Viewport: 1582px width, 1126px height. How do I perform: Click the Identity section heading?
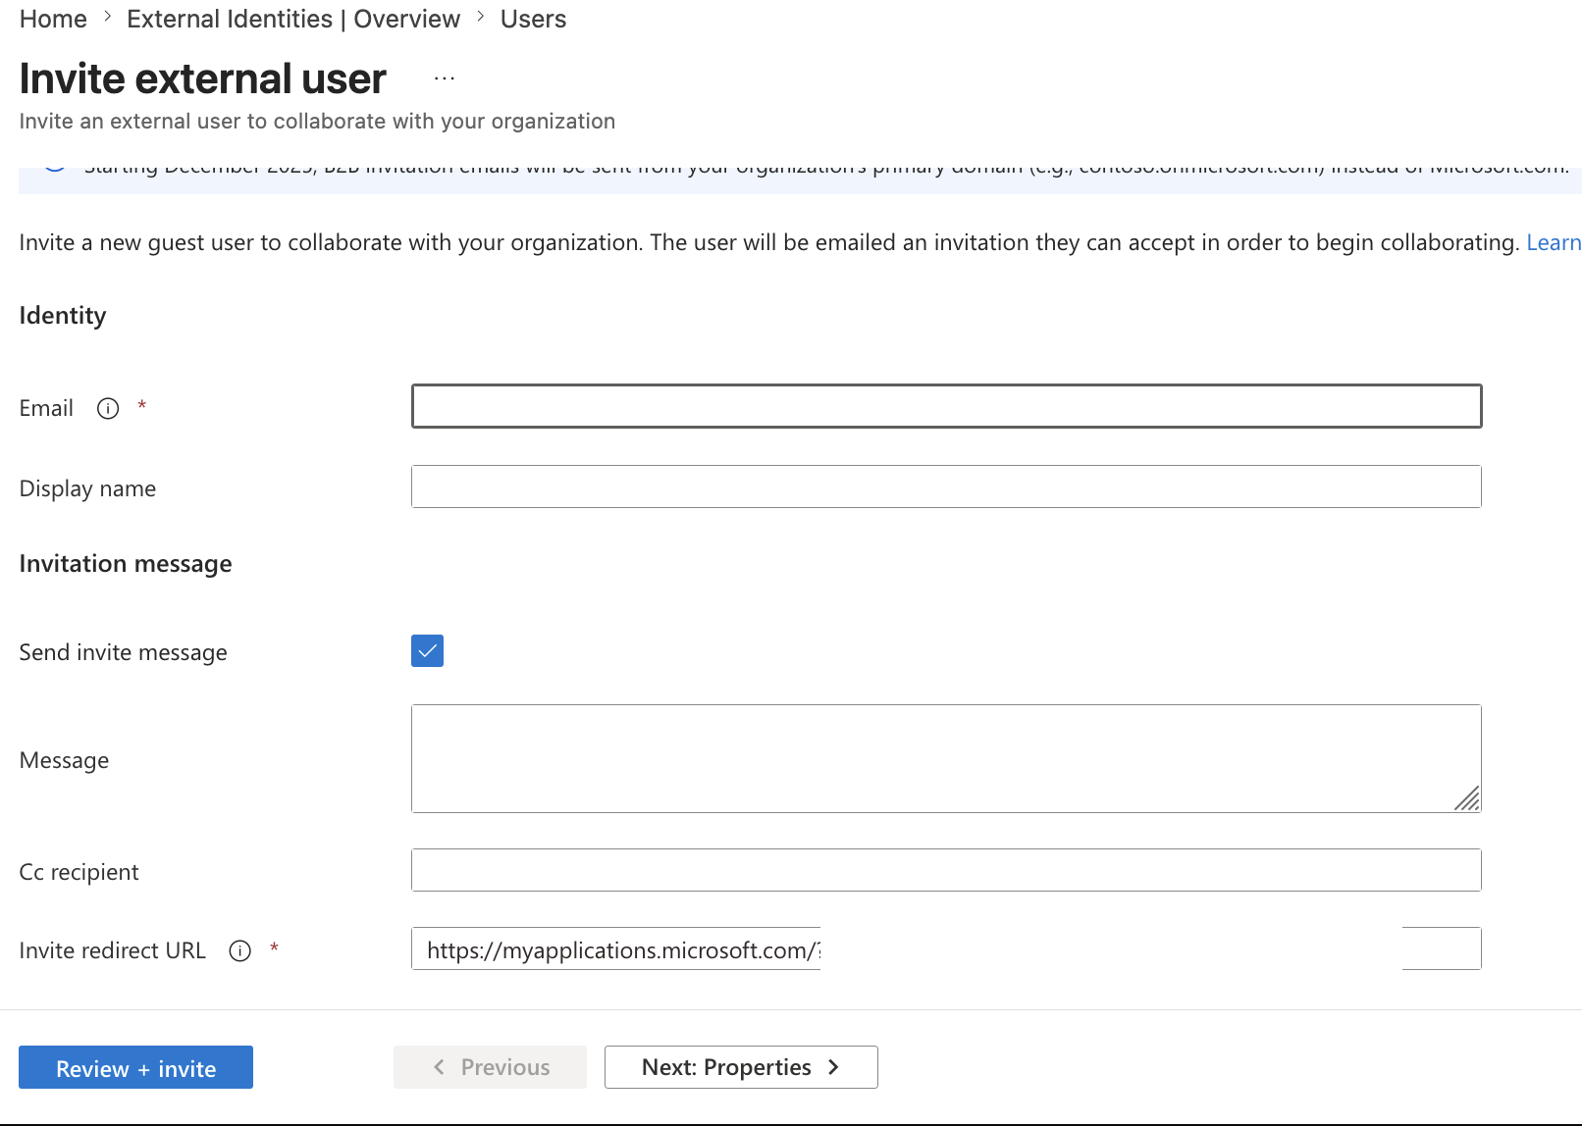(x=63, y=315)
